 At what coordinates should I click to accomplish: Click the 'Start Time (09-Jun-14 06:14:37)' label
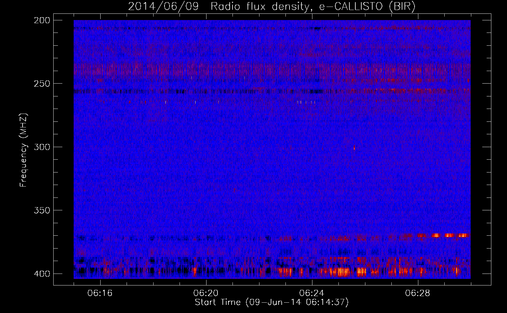272,302
